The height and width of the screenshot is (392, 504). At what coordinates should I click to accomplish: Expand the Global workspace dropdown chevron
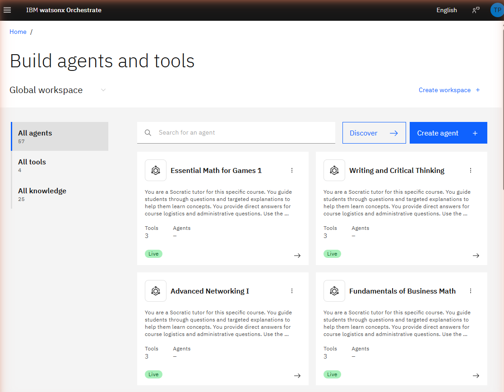tap(103, 90)
